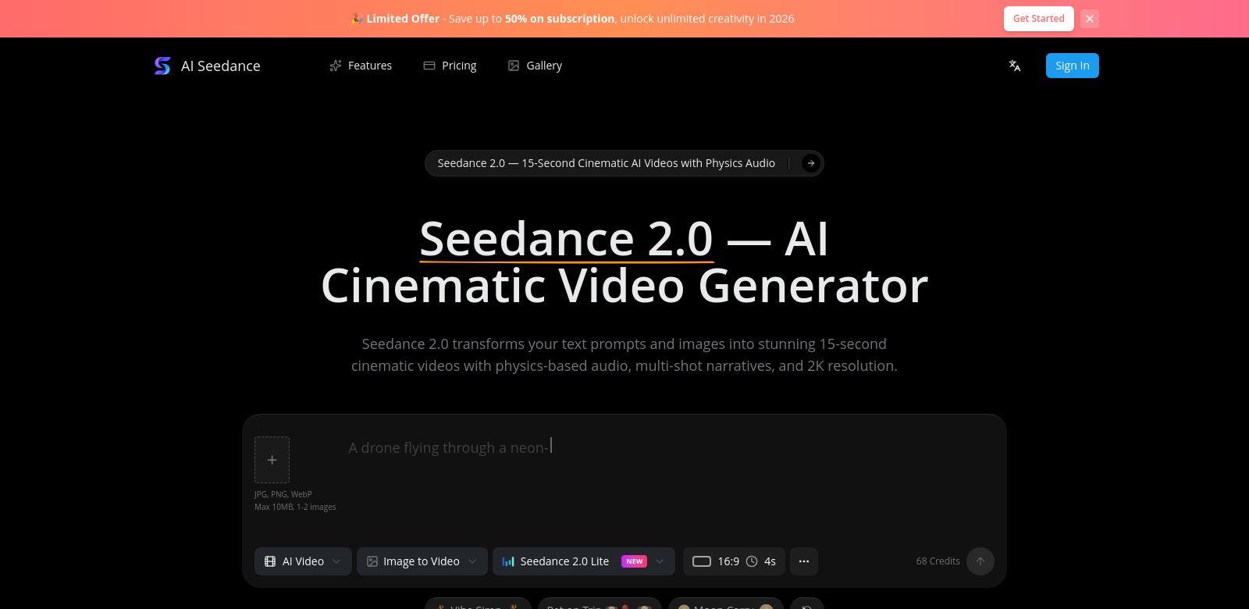Click the Sign In button
Screen dimensions: 1249x609
tap(1073, 66)
